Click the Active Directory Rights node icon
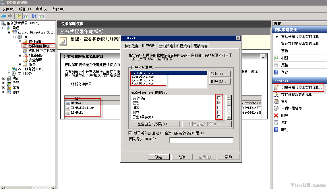The width and height of the screenshot is (327, 189). (x=14, y=32)
